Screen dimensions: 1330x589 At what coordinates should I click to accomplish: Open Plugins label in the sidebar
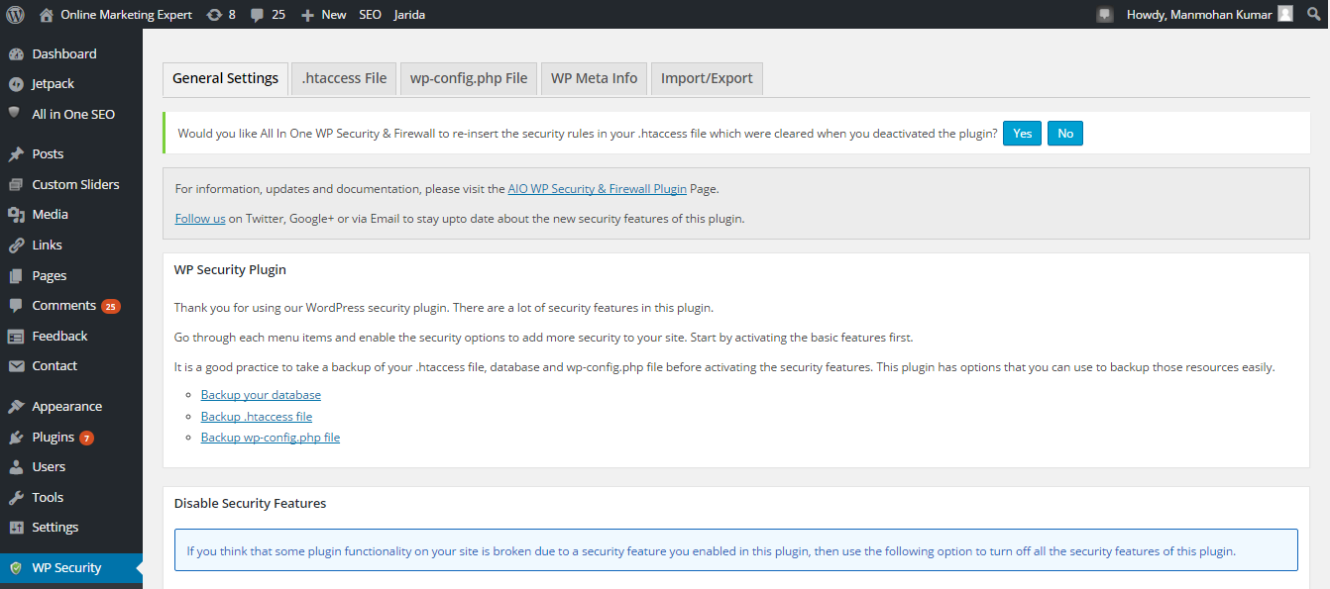pyautogui.click(x=54, y=438)
